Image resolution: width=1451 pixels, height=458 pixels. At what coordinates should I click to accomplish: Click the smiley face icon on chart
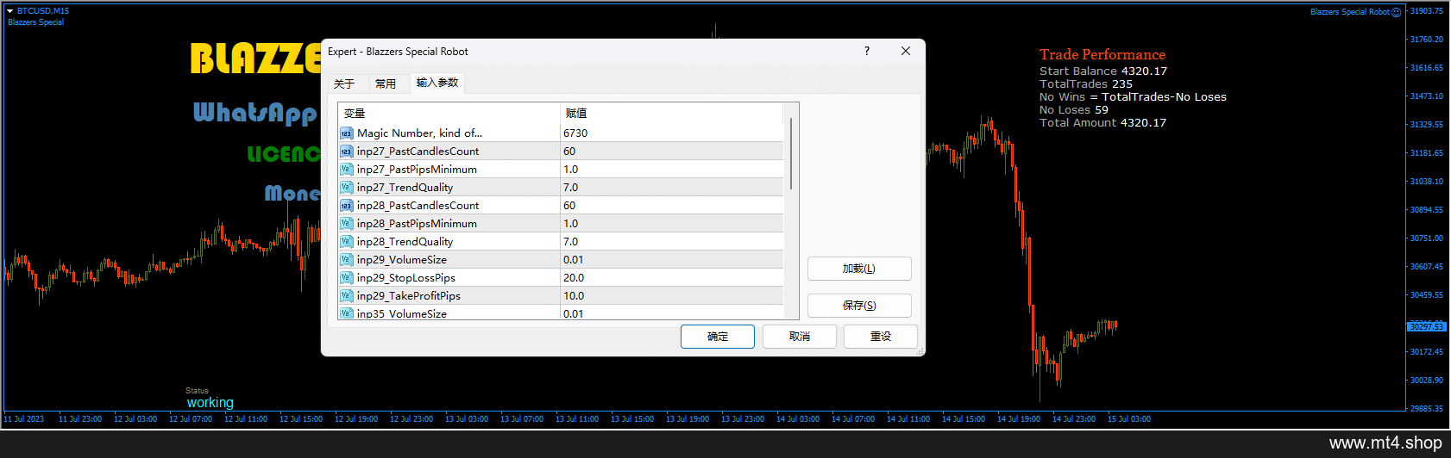pyautogui.click(x=1397, y=12)
